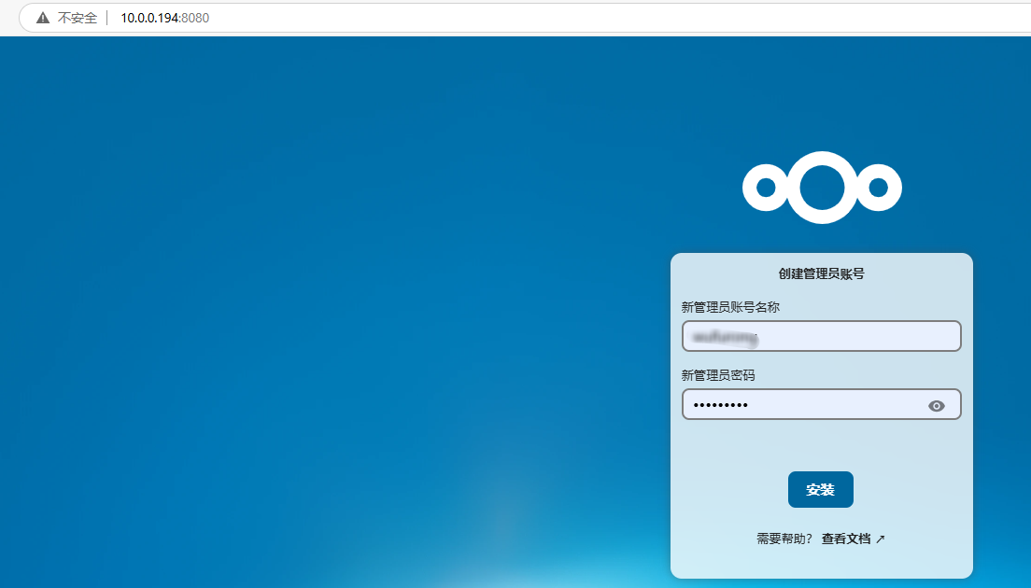Click the masked password dots
This screenshot has height=588, width=1031.
point(720,405)
